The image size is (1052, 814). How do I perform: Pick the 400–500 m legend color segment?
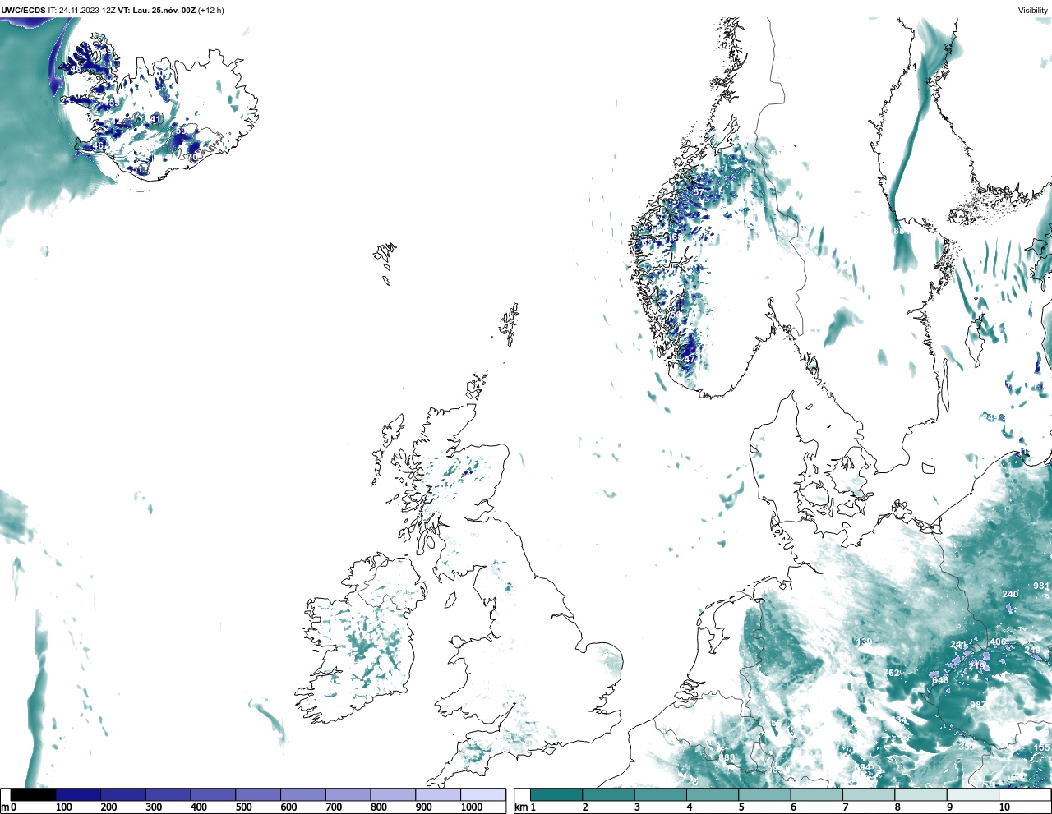[213, 794]
